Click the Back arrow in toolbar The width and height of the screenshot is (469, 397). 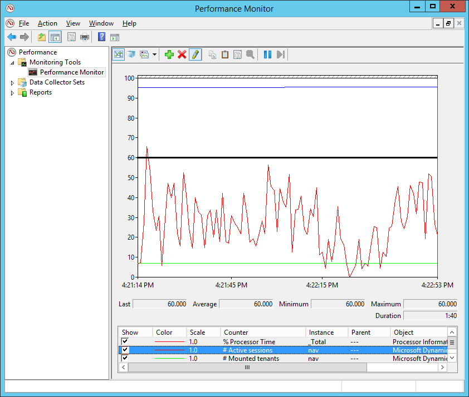coord(12,37)
